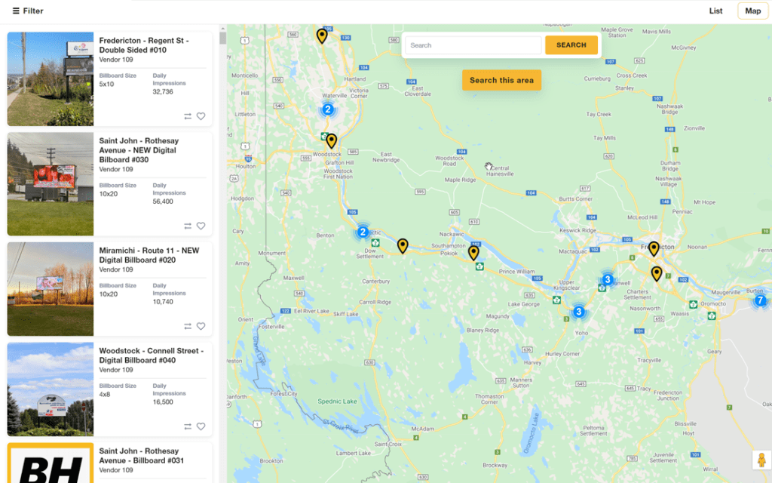Click Daily Impressions value 56,400
The width and height of the screenshot is (772, 483).
point(163,201)
